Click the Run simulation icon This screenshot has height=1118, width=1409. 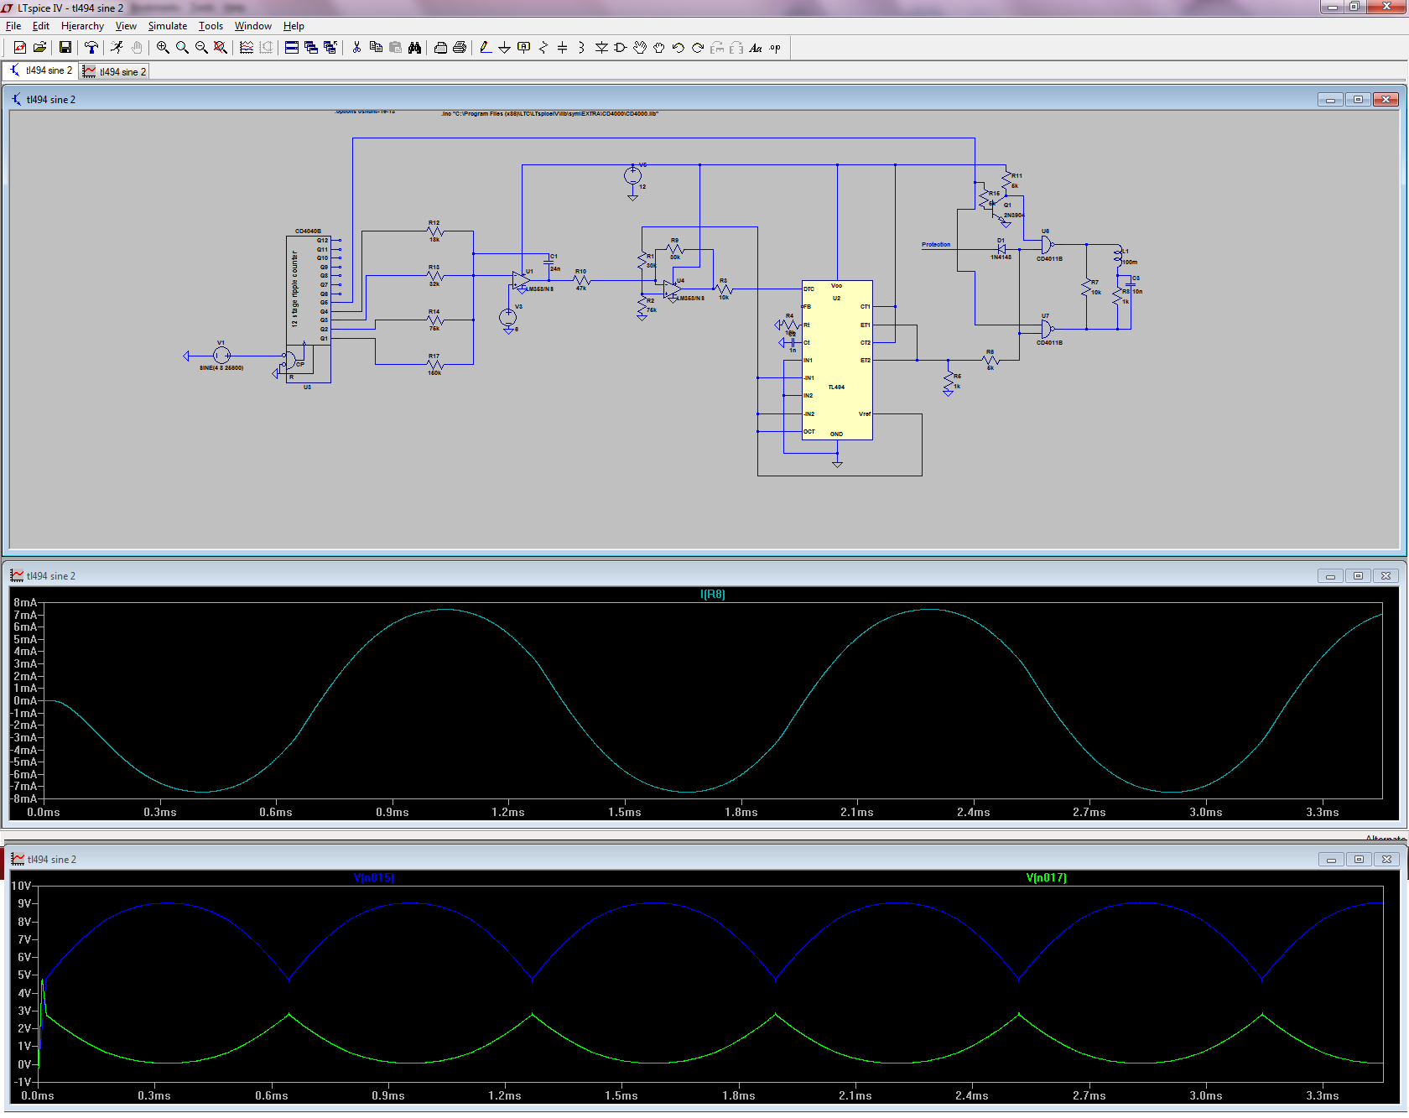click(x=117, y=48)
